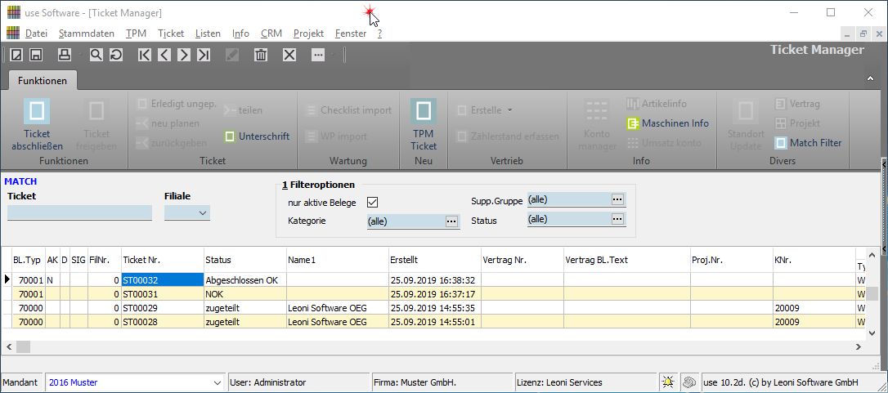Open the Info menu
888x393 pixels.
click(x=240, y=33)
